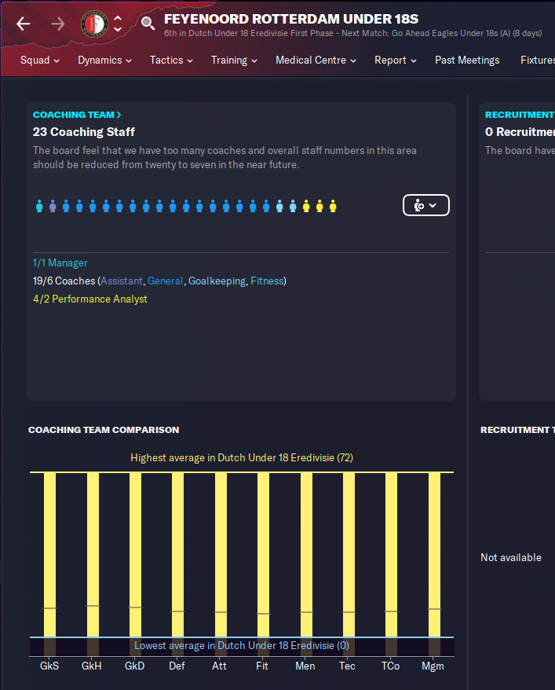Select the 1/1 Manager line
Screen dimensions: 555x690
(60, 262)
